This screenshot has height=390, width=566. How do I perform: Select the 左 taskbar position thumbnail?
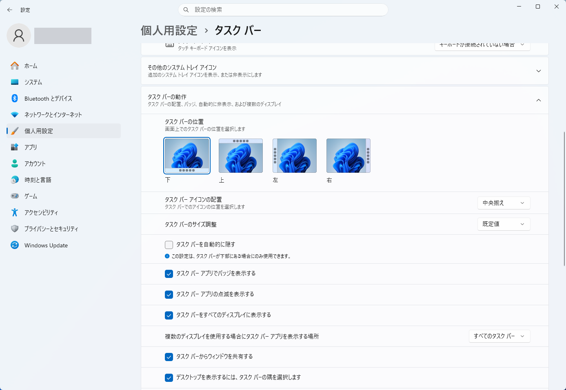(295, 156)
